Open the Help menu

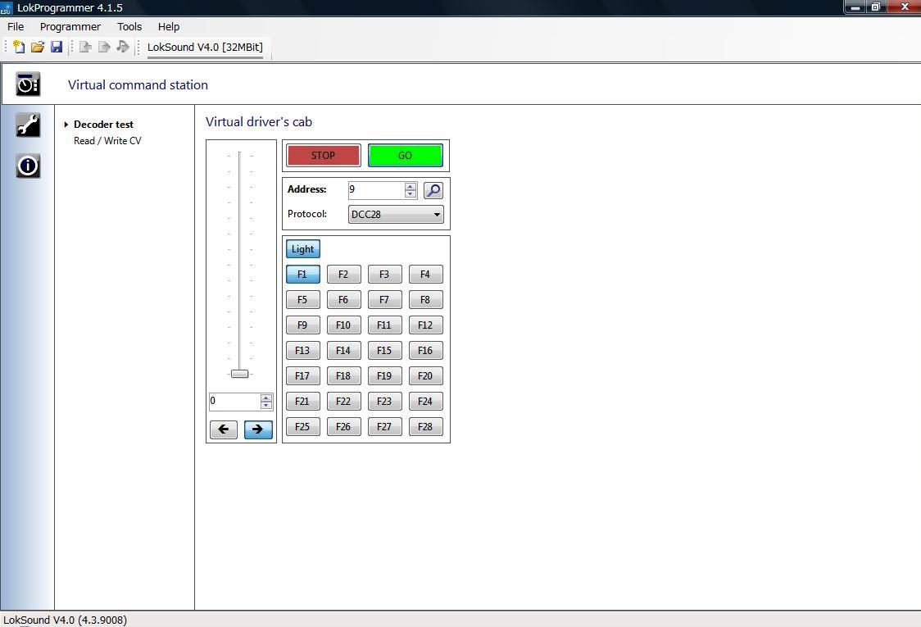[x=169, y=26]
